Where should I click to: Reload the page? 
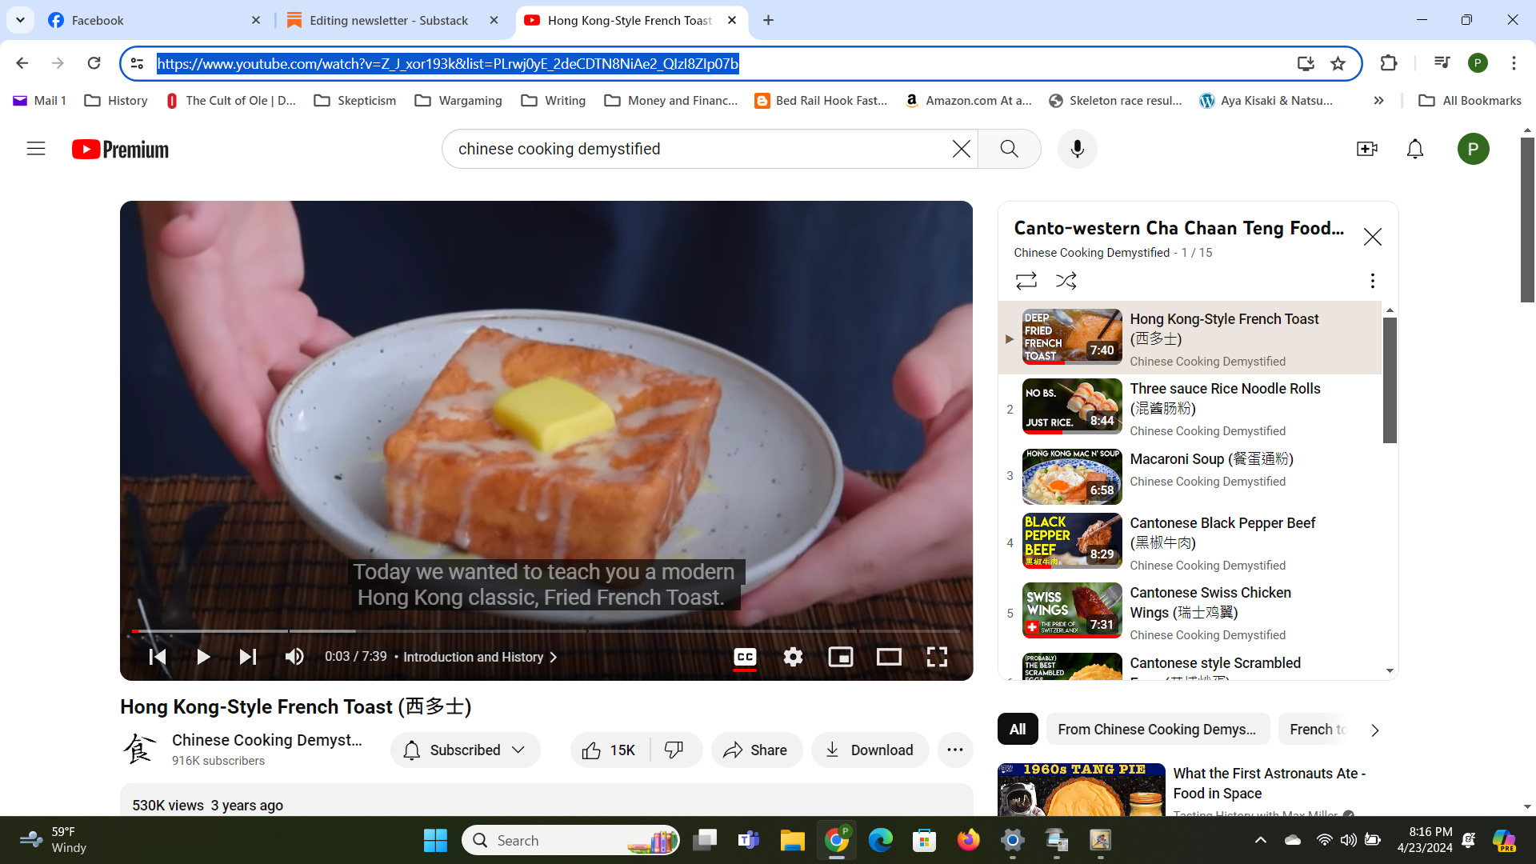click(x=94, y=63)
